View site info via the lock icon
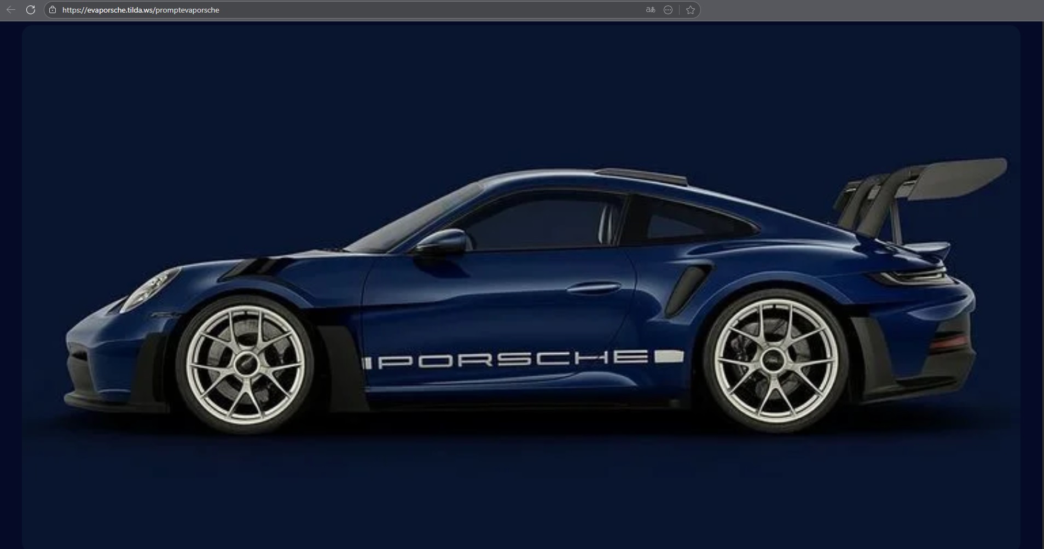 pyautogui.click(x=53, y=10)
